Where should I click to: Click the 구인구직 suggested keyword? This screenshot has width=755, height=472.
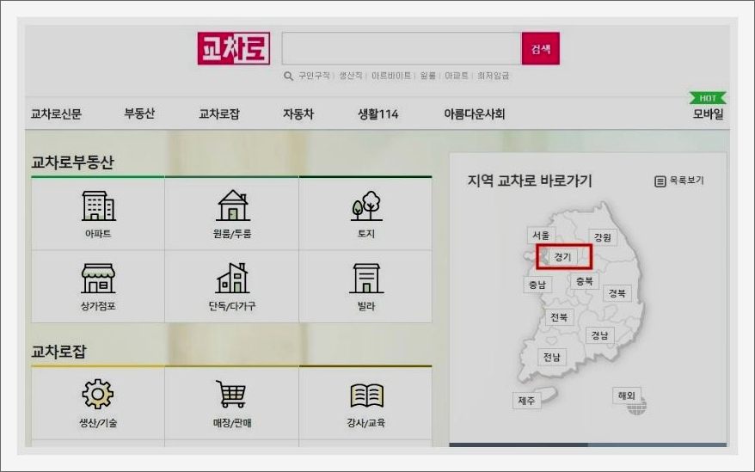pyautogui.click(x=314, y=76)
